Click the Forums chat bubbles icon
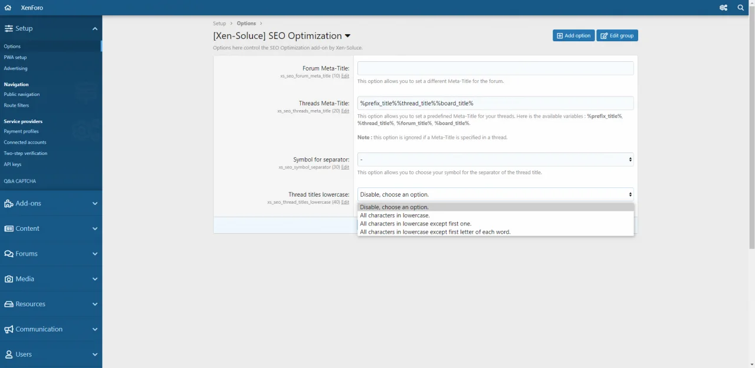Viewport: 755px width, 368px height. [x=8, y=254]
